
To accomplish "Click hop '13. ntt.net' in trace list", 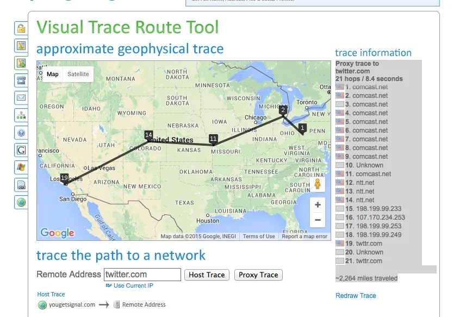I will 359,191.
